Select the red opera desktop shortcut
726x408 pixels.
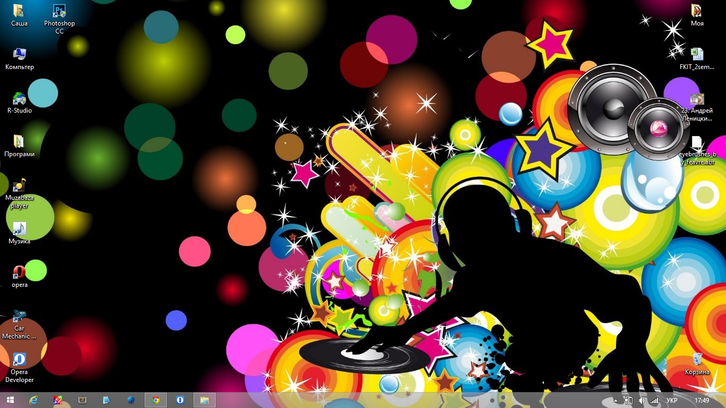20,273
